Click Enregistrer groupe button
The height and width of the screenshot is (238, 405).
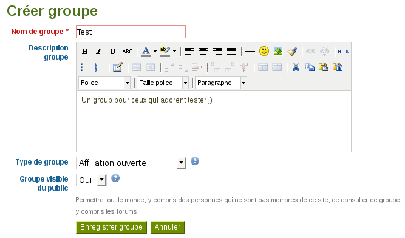pyautogui.click(x=111, y=227)
